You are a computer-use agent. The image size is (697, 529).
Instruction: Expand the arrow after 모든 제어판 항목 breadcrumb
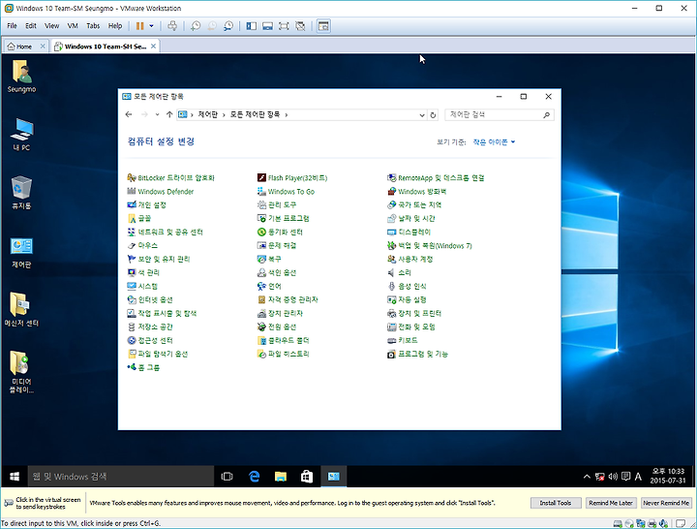287,114
